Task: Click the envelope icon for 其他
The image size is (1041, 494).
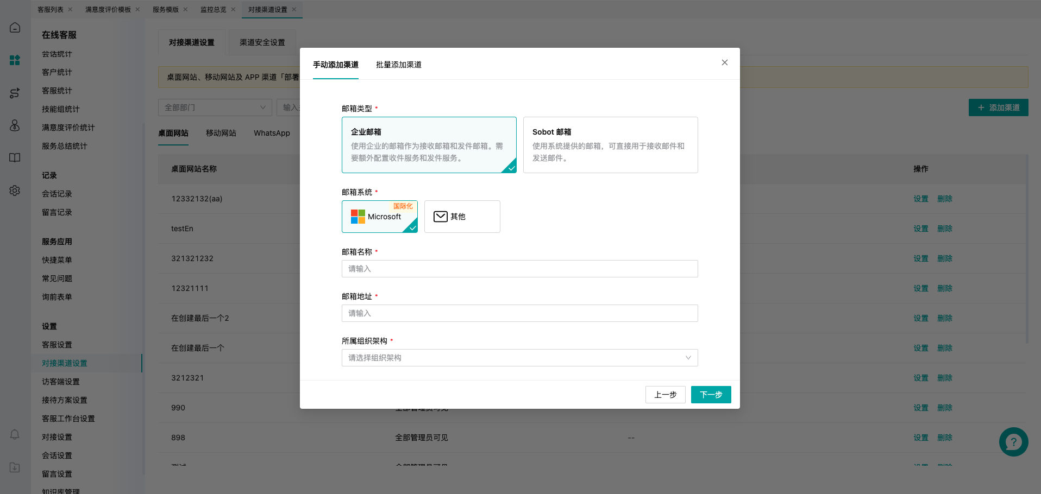Action: [x=441, y=217]
